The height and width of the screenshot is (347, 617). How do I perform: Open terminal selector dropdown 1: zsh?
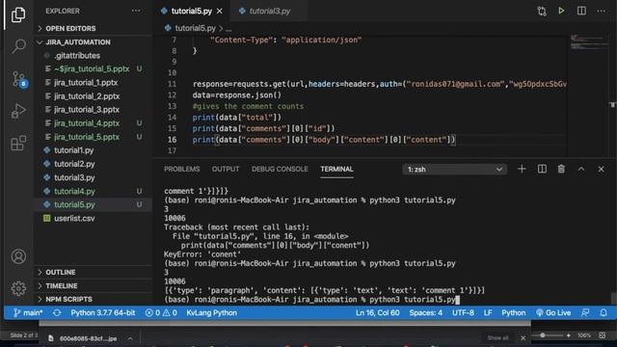pos(454,170)
